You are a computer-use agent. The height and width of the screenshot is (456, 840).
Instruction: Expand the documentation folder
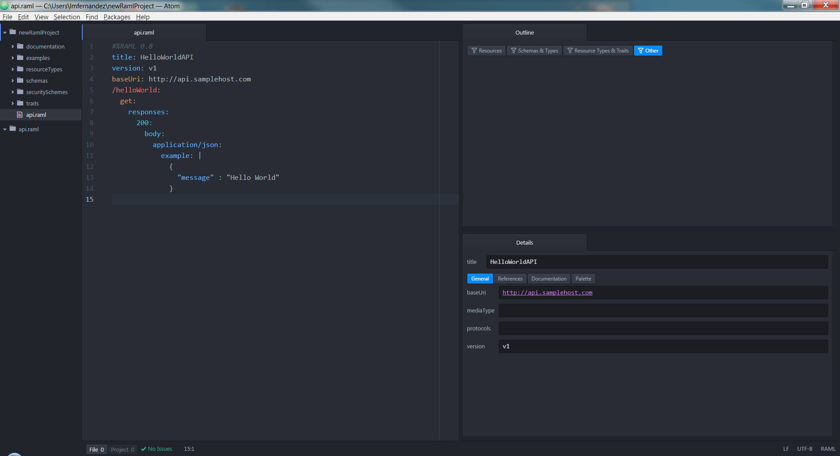click(13, 46)
